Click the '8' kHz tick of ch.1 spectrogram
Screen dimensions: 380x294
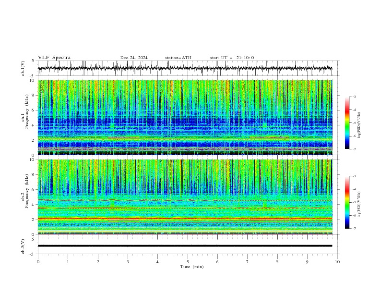pos(34,95)
